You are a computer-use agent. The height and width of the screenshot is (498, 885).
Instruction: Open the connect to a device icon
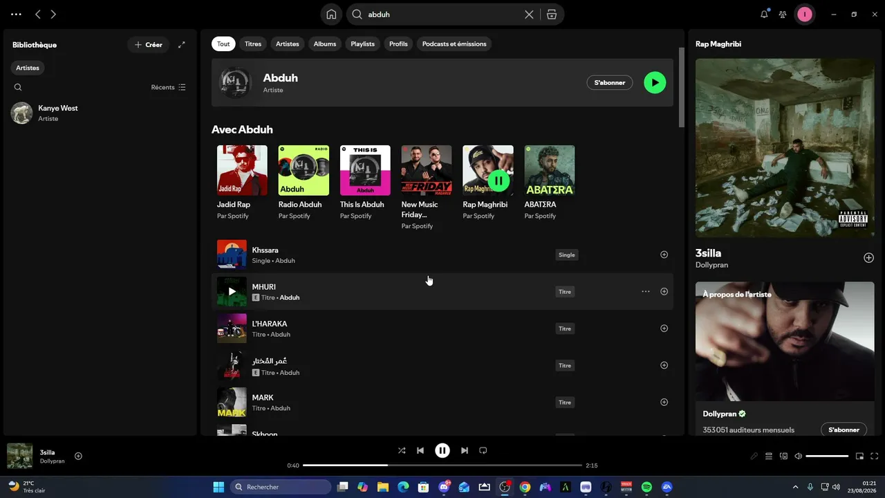(783, 456)
